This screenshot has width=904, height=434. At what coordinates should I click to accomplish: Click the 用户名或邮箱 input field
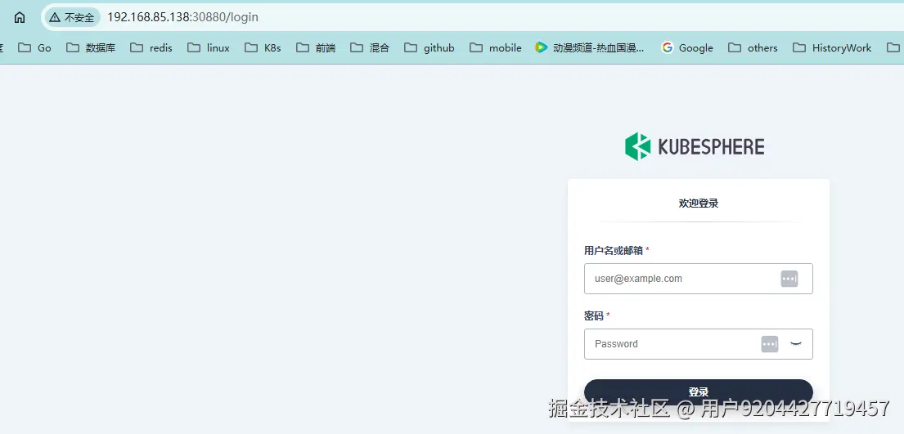pyautogui.click(x=698, y=279)
